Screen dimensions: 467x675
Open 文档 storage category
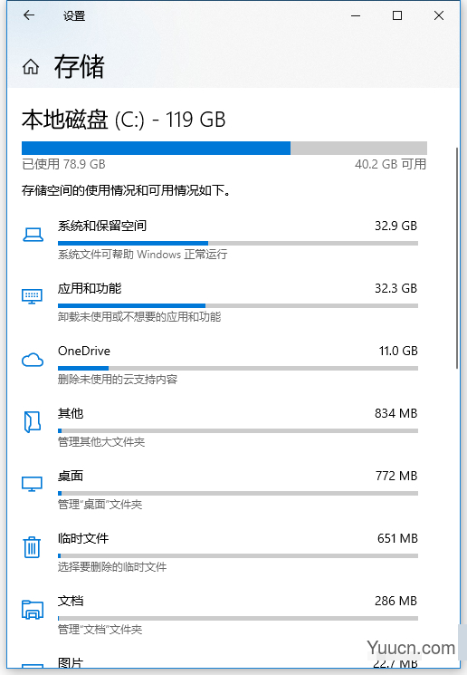tap(71, 601)
